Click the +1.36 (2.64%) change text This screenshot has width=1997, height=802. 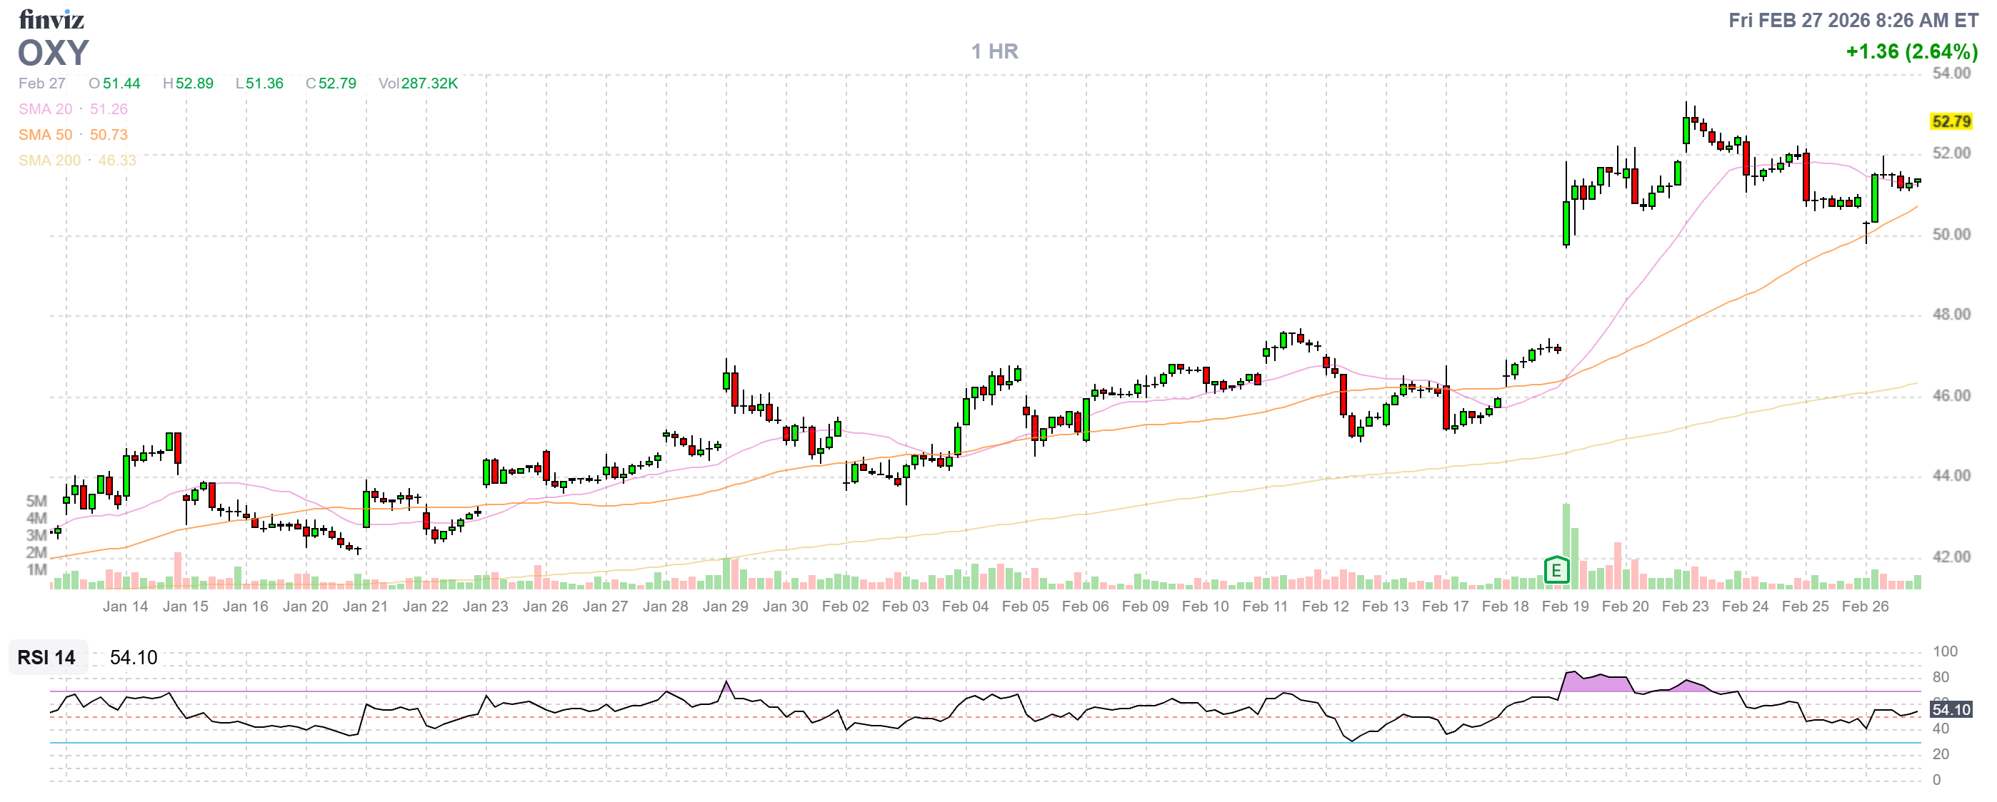pos(1911,52)
